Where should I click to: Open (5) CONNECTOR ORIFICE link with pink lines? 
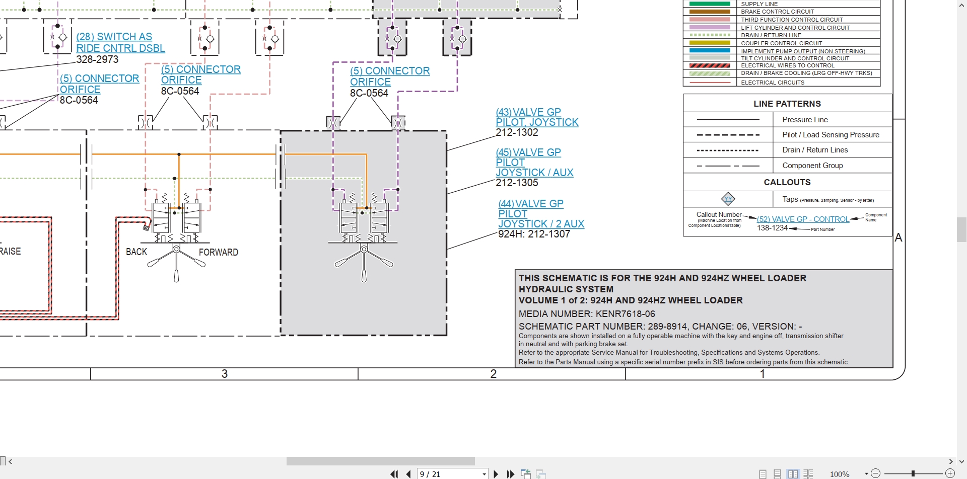(x=200, y=74)
